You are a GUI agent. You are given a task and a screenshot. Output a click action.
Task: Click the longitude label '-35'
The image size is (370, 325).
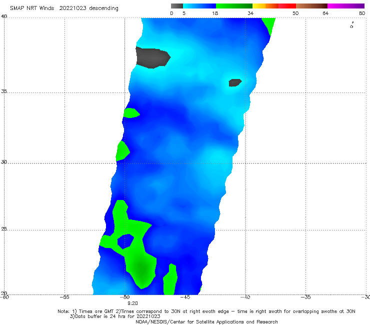click(x=306, y=297)
